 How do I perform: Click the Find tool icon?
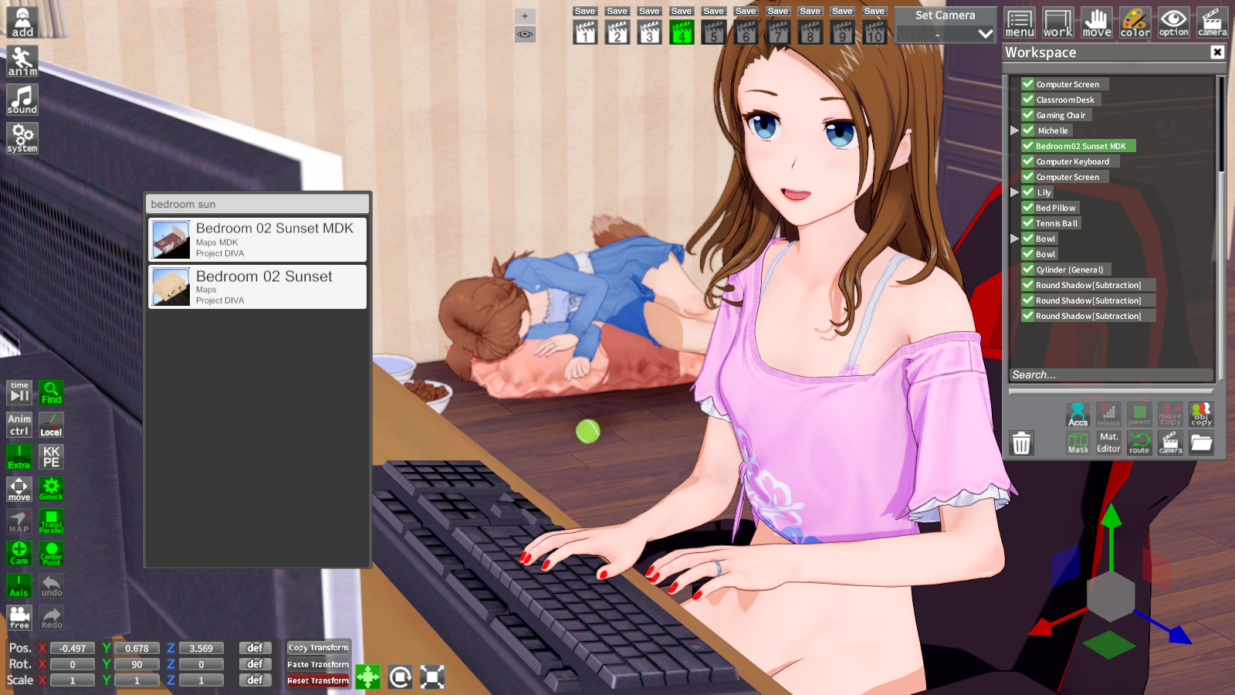point(51,393)
